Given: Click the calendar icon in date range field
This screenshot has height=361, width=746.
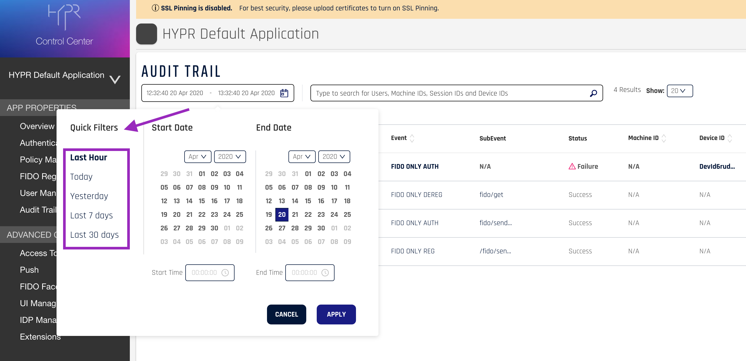Looking at the screenshot, I should click(284, 93).
